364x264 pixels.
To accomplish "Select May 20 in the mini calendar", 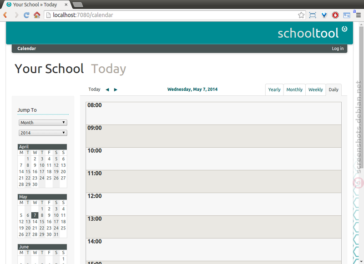I will pos(28,228).
